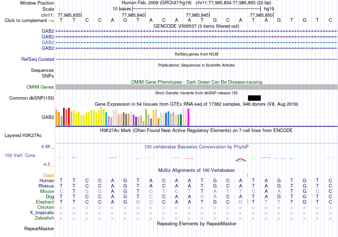Click the 4.88 PhyloP upper scale value

coord(46,147)
